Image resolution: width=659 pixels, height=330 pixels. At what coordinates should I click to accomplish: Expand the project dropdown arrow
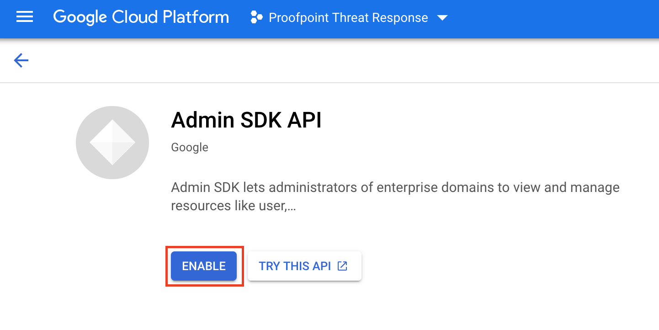coord(442,18)
